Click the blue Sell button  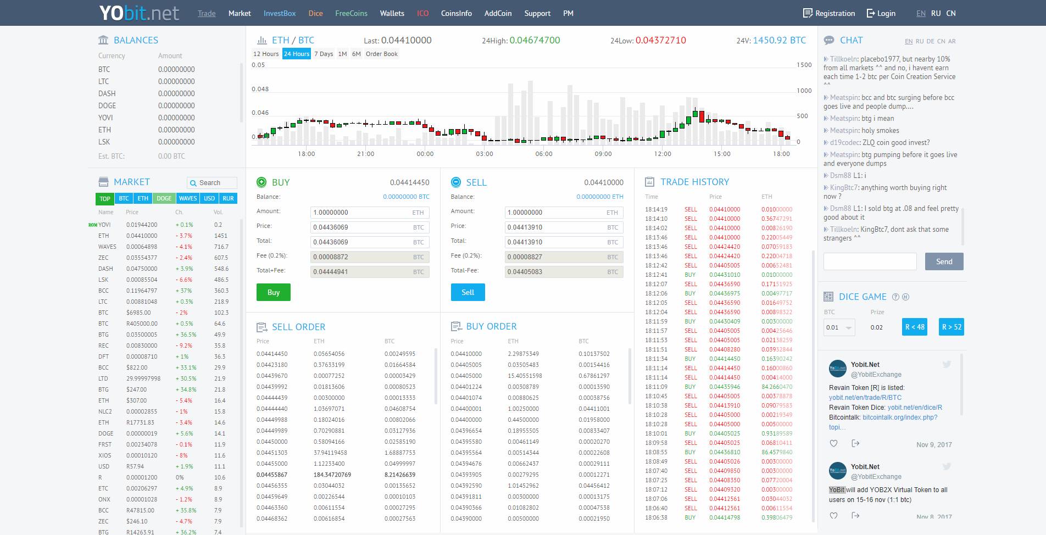coord(468,292)
